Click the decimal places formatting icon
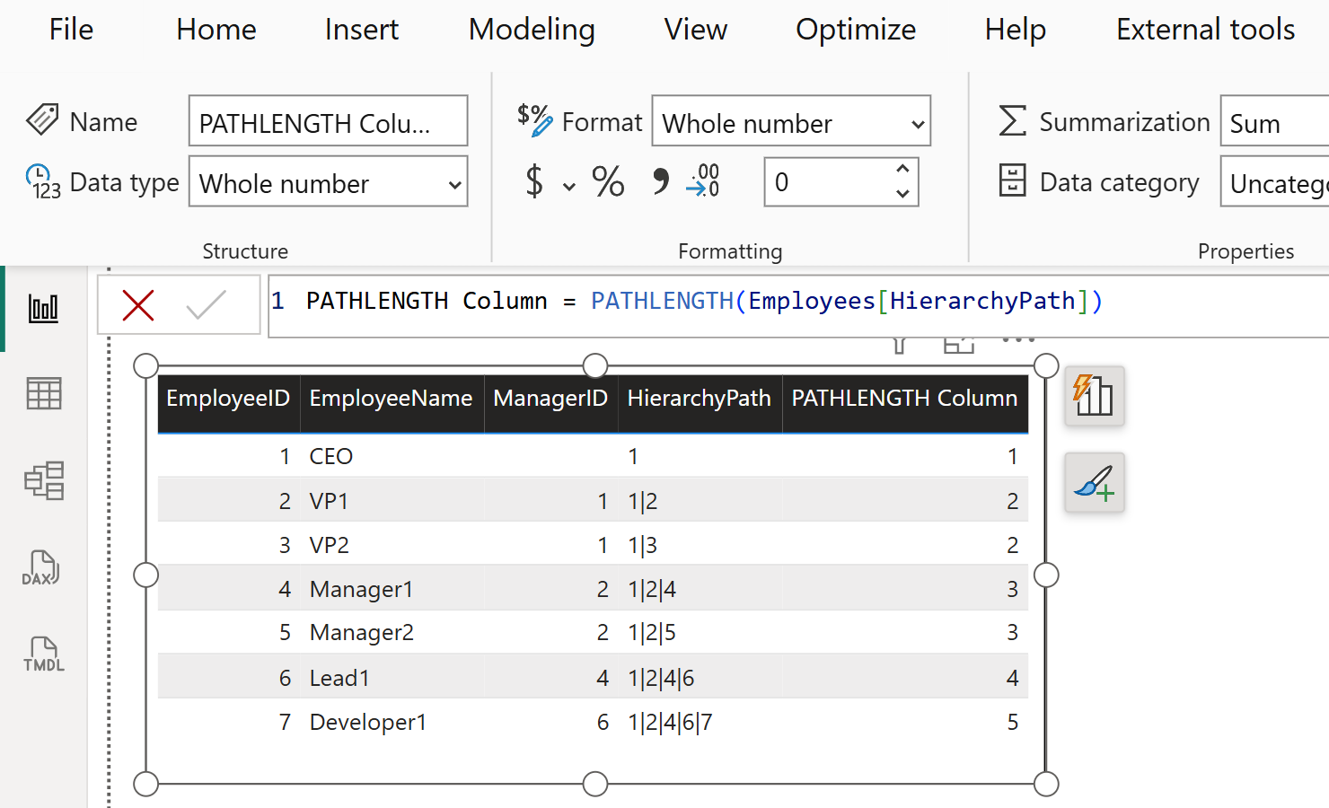Screen dimensions: 1329x808 (702, 181)
